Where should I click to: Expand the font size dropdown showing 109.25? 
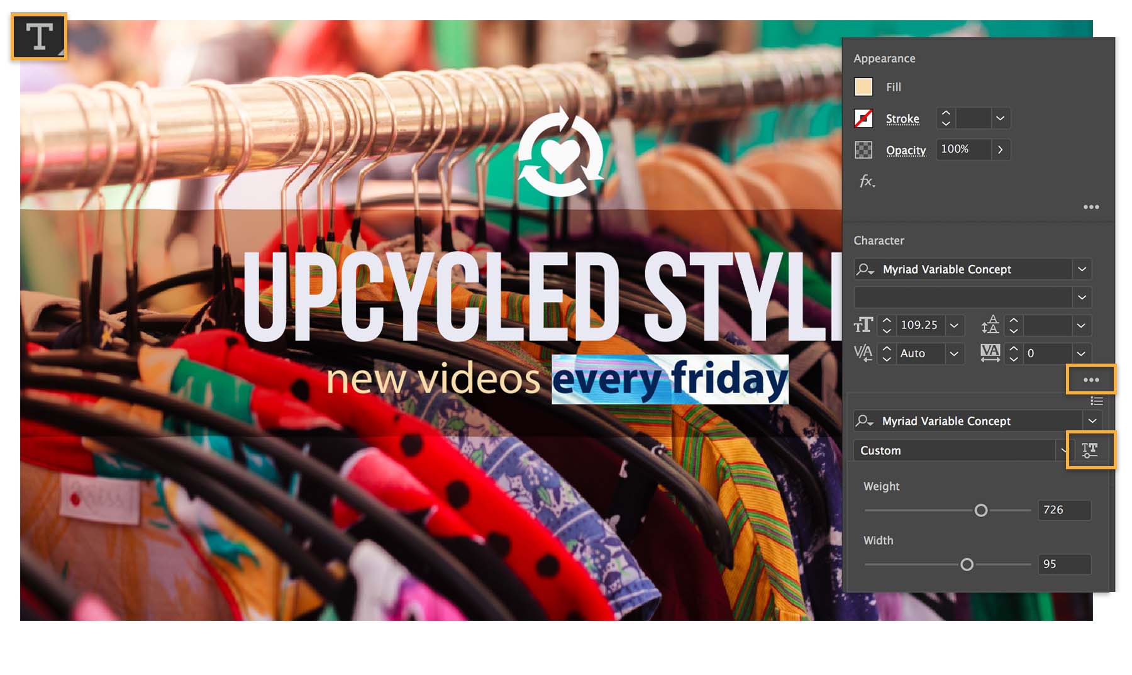tap(955, 325)
